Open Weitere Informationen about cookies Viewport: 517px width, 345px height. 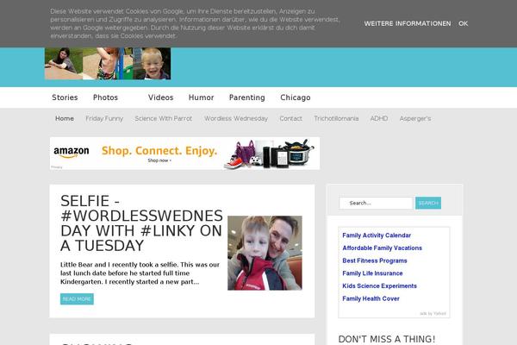pos(408,23)
